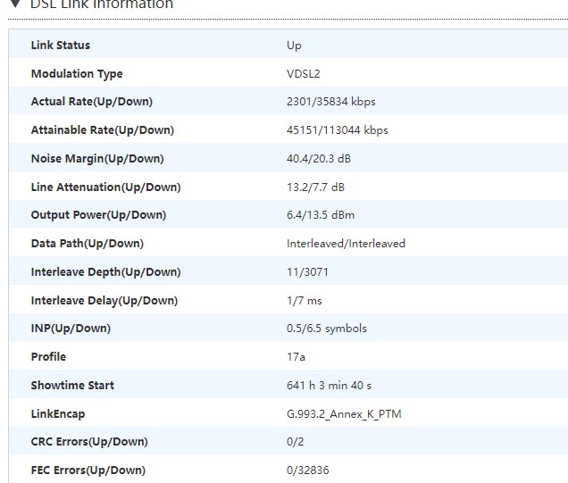Click the '13.2/7.7 dB' value

tap(315, 187)
